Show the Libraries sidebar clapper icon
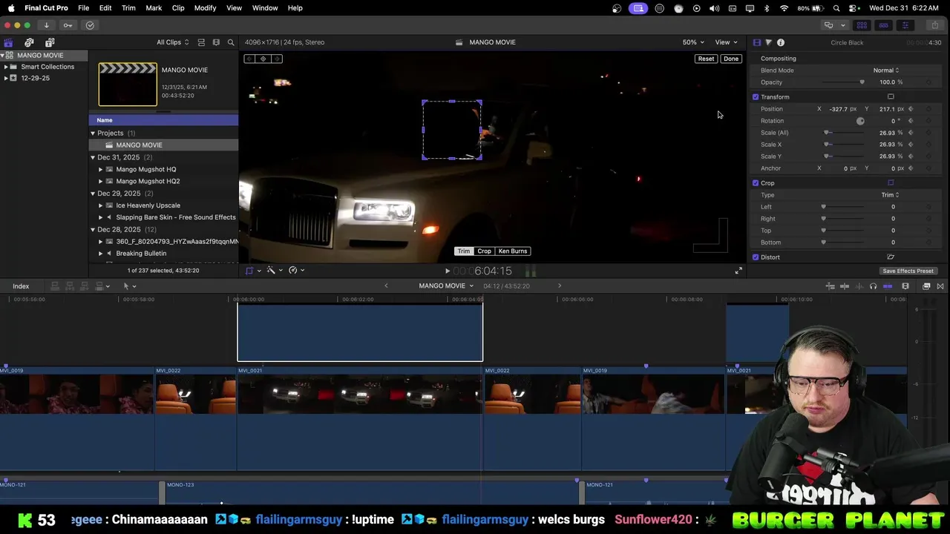 (8, 42)
